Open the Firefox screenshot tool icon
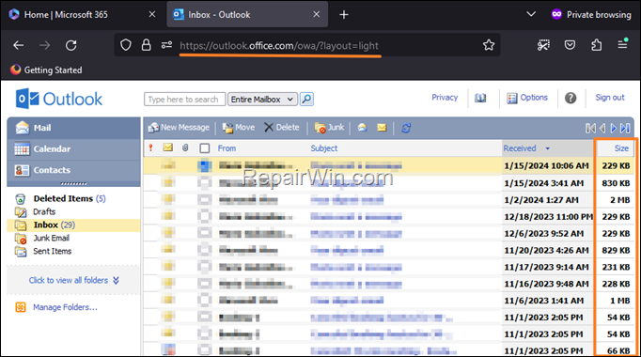Viewport: 641px width, 357px height. (x=543, y=45)
